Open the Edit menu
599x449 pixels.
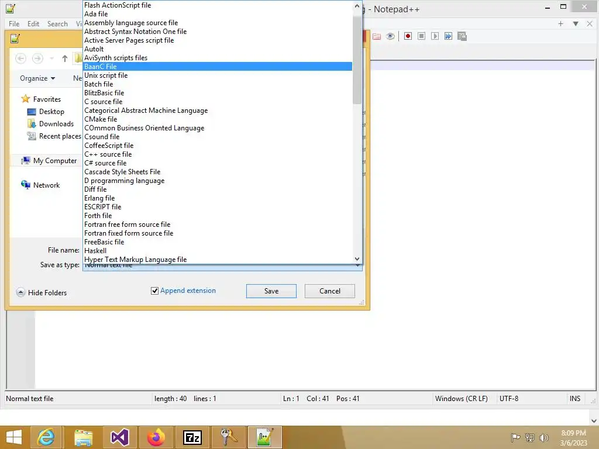[x=33, y=23]
